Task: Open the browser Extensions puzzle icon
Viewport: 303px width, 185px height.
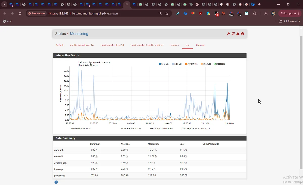Action: click(254, 13)
